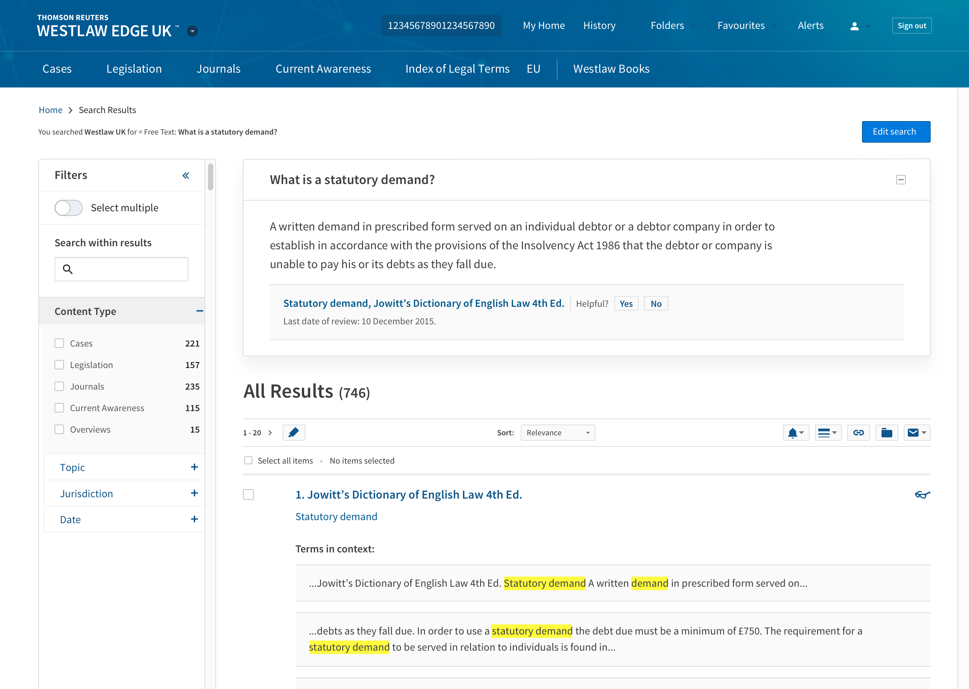Open the Journals navigation menu
This screenshot has width=969, height=689.
point(218,69)
